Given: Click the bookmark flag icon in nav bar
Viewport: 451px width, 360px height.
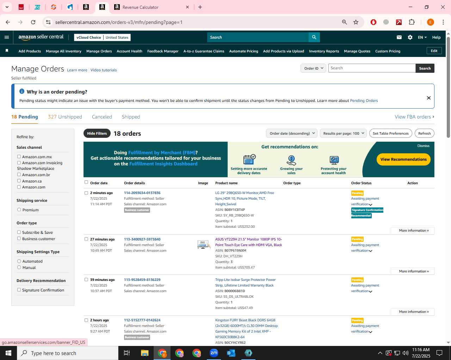Looking at the screenshot, I should [7, 51].
